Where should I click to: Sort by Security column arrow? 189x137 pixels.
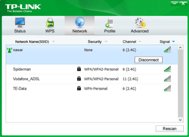coord(106,42)
